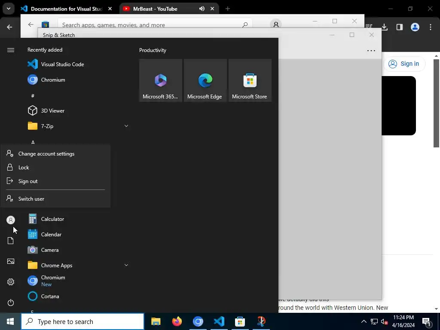Click the Productivity group title
The width and height of the screenshot is (440, 330).
tap(153, 50)
